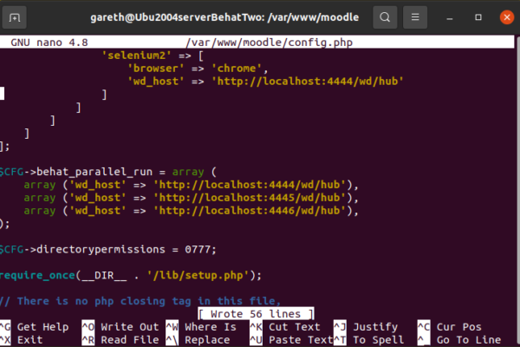Place cursor on 'browser' key
This screenshot has height=347, width=520.
point(156,69)
